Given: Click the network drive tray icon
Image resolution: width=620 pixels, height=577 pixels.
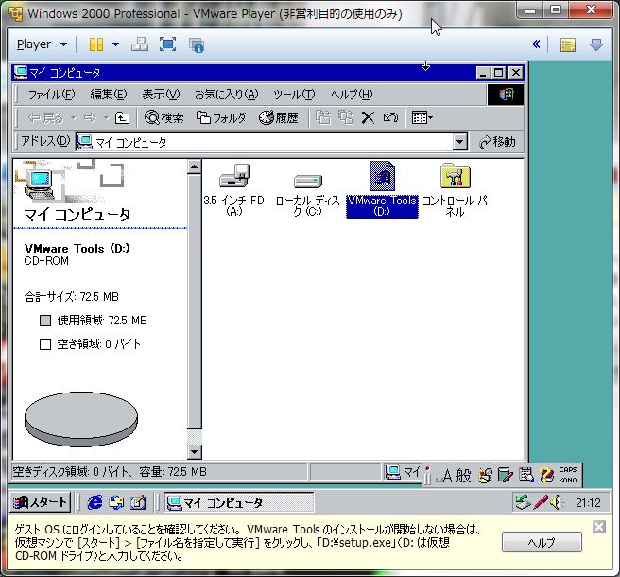Looking at the screenshot, I should tap(523, 502).
